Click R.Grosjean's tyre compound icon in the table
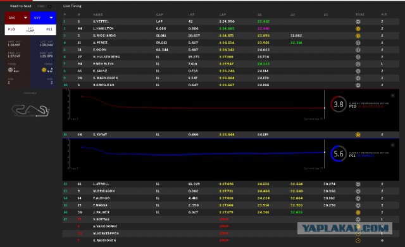 (358, 85)
